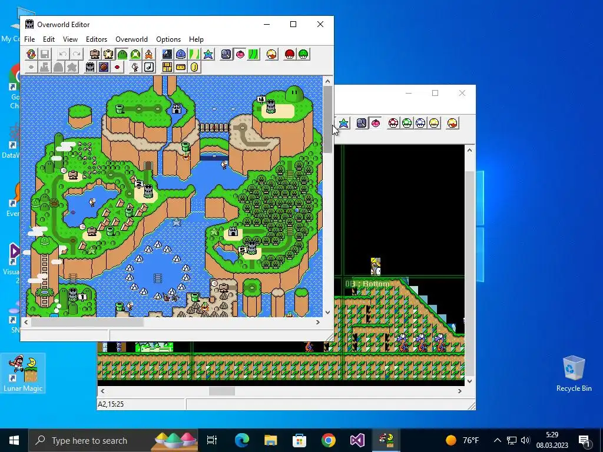Click the star icon in the level editor toolbar
The image size is (603, 452).
343,123
